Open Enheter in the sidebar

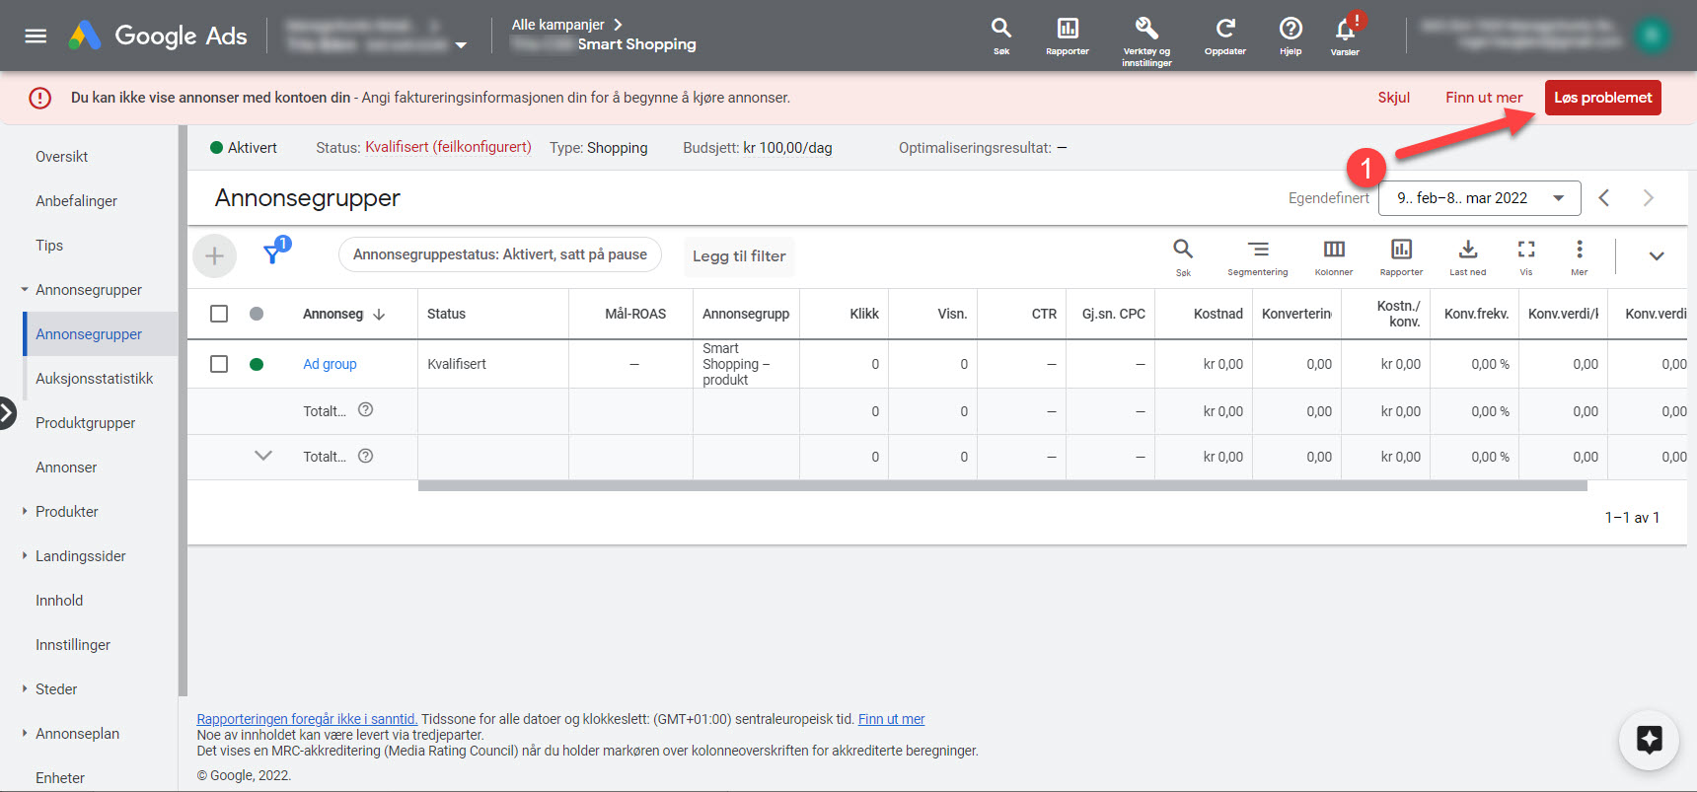[60, 778]
